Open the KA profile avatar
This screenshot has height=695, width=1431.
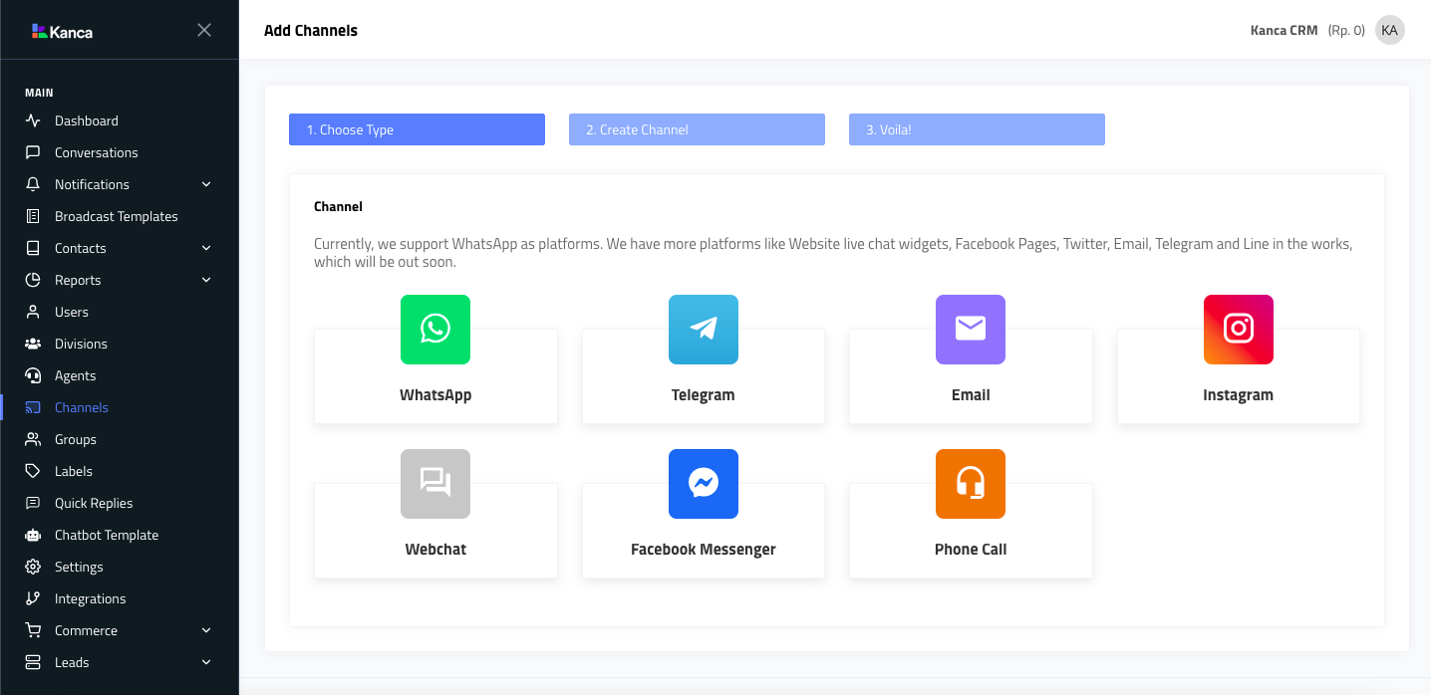coord(1389,30)
